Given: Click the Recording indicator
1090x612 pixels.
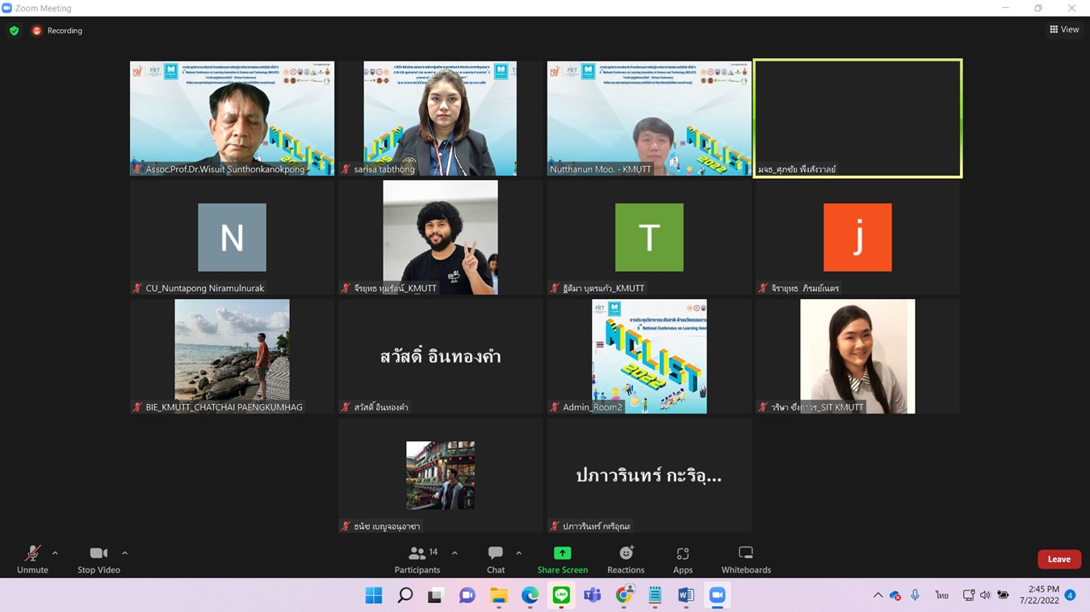Looking at the screenshot, I should click(x=57, y=31).
